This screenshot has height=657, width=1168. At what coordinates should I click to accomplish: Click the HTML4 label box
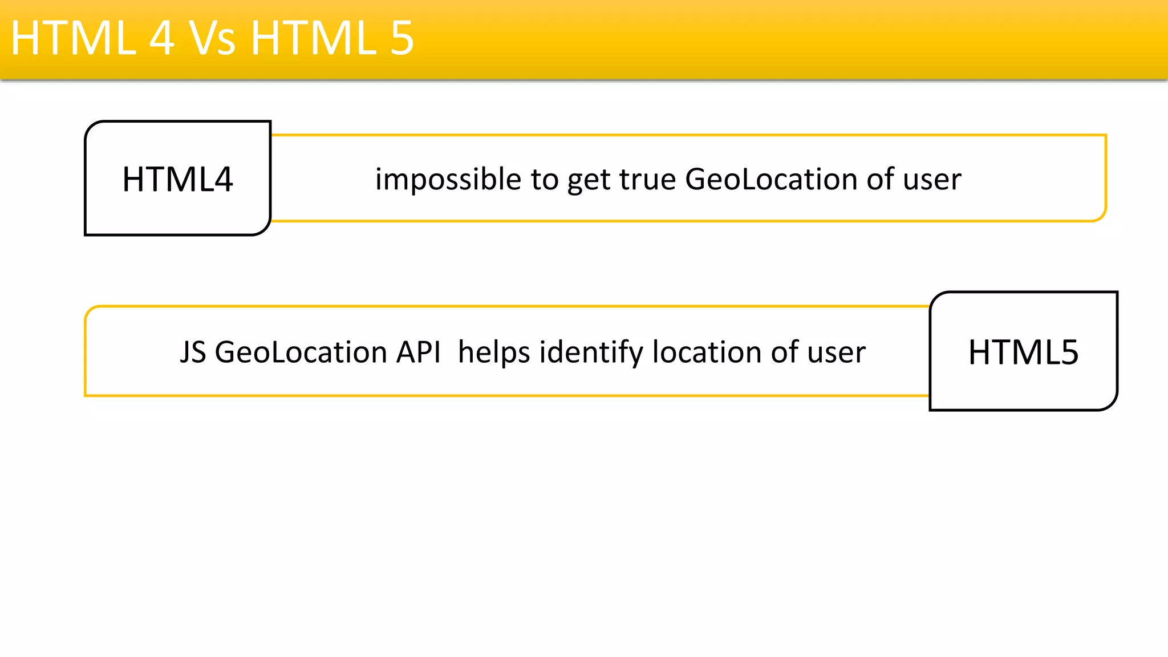tap(177, 179)
